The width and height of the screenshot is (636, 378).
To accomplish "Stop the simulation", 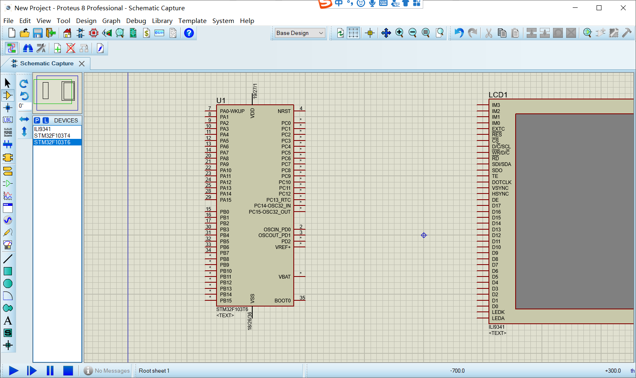I will (68, 371).
